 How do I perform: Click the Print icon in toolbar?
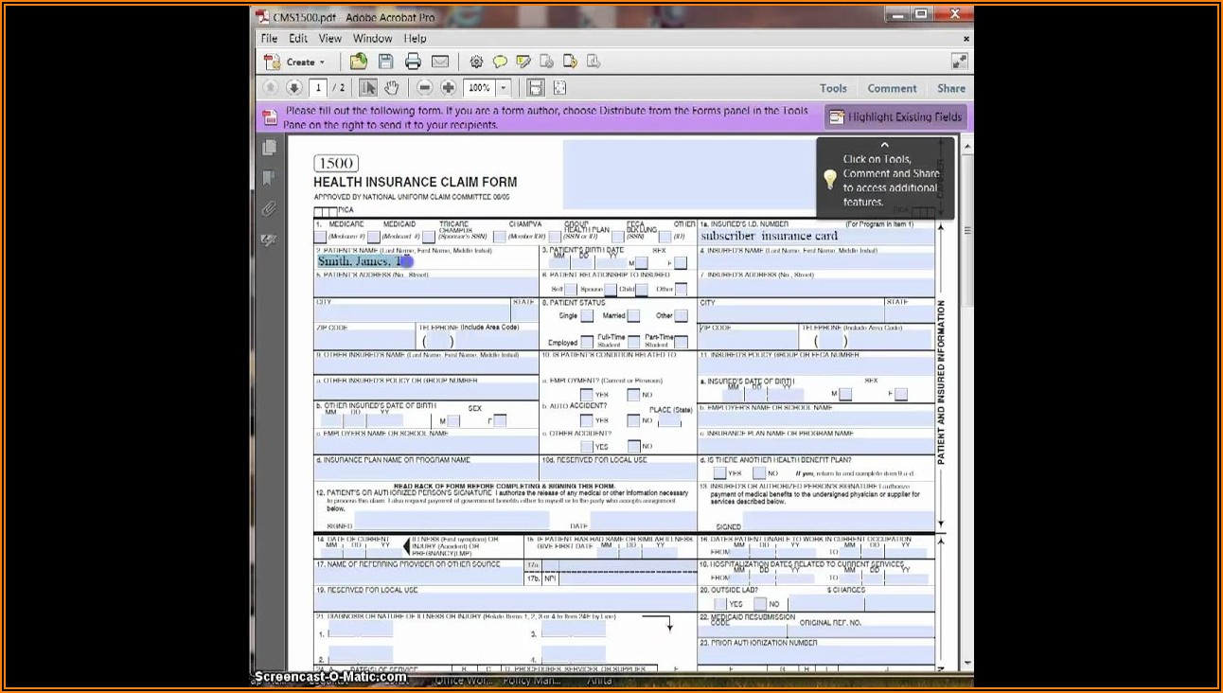pyautogui.click(x=413, y=62)
